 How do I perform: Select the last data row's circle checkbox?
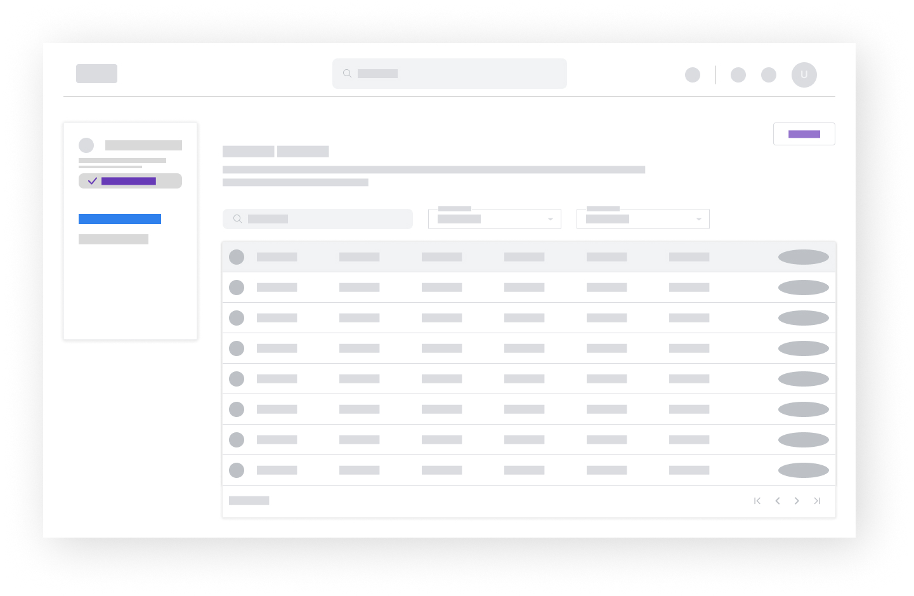237,470
